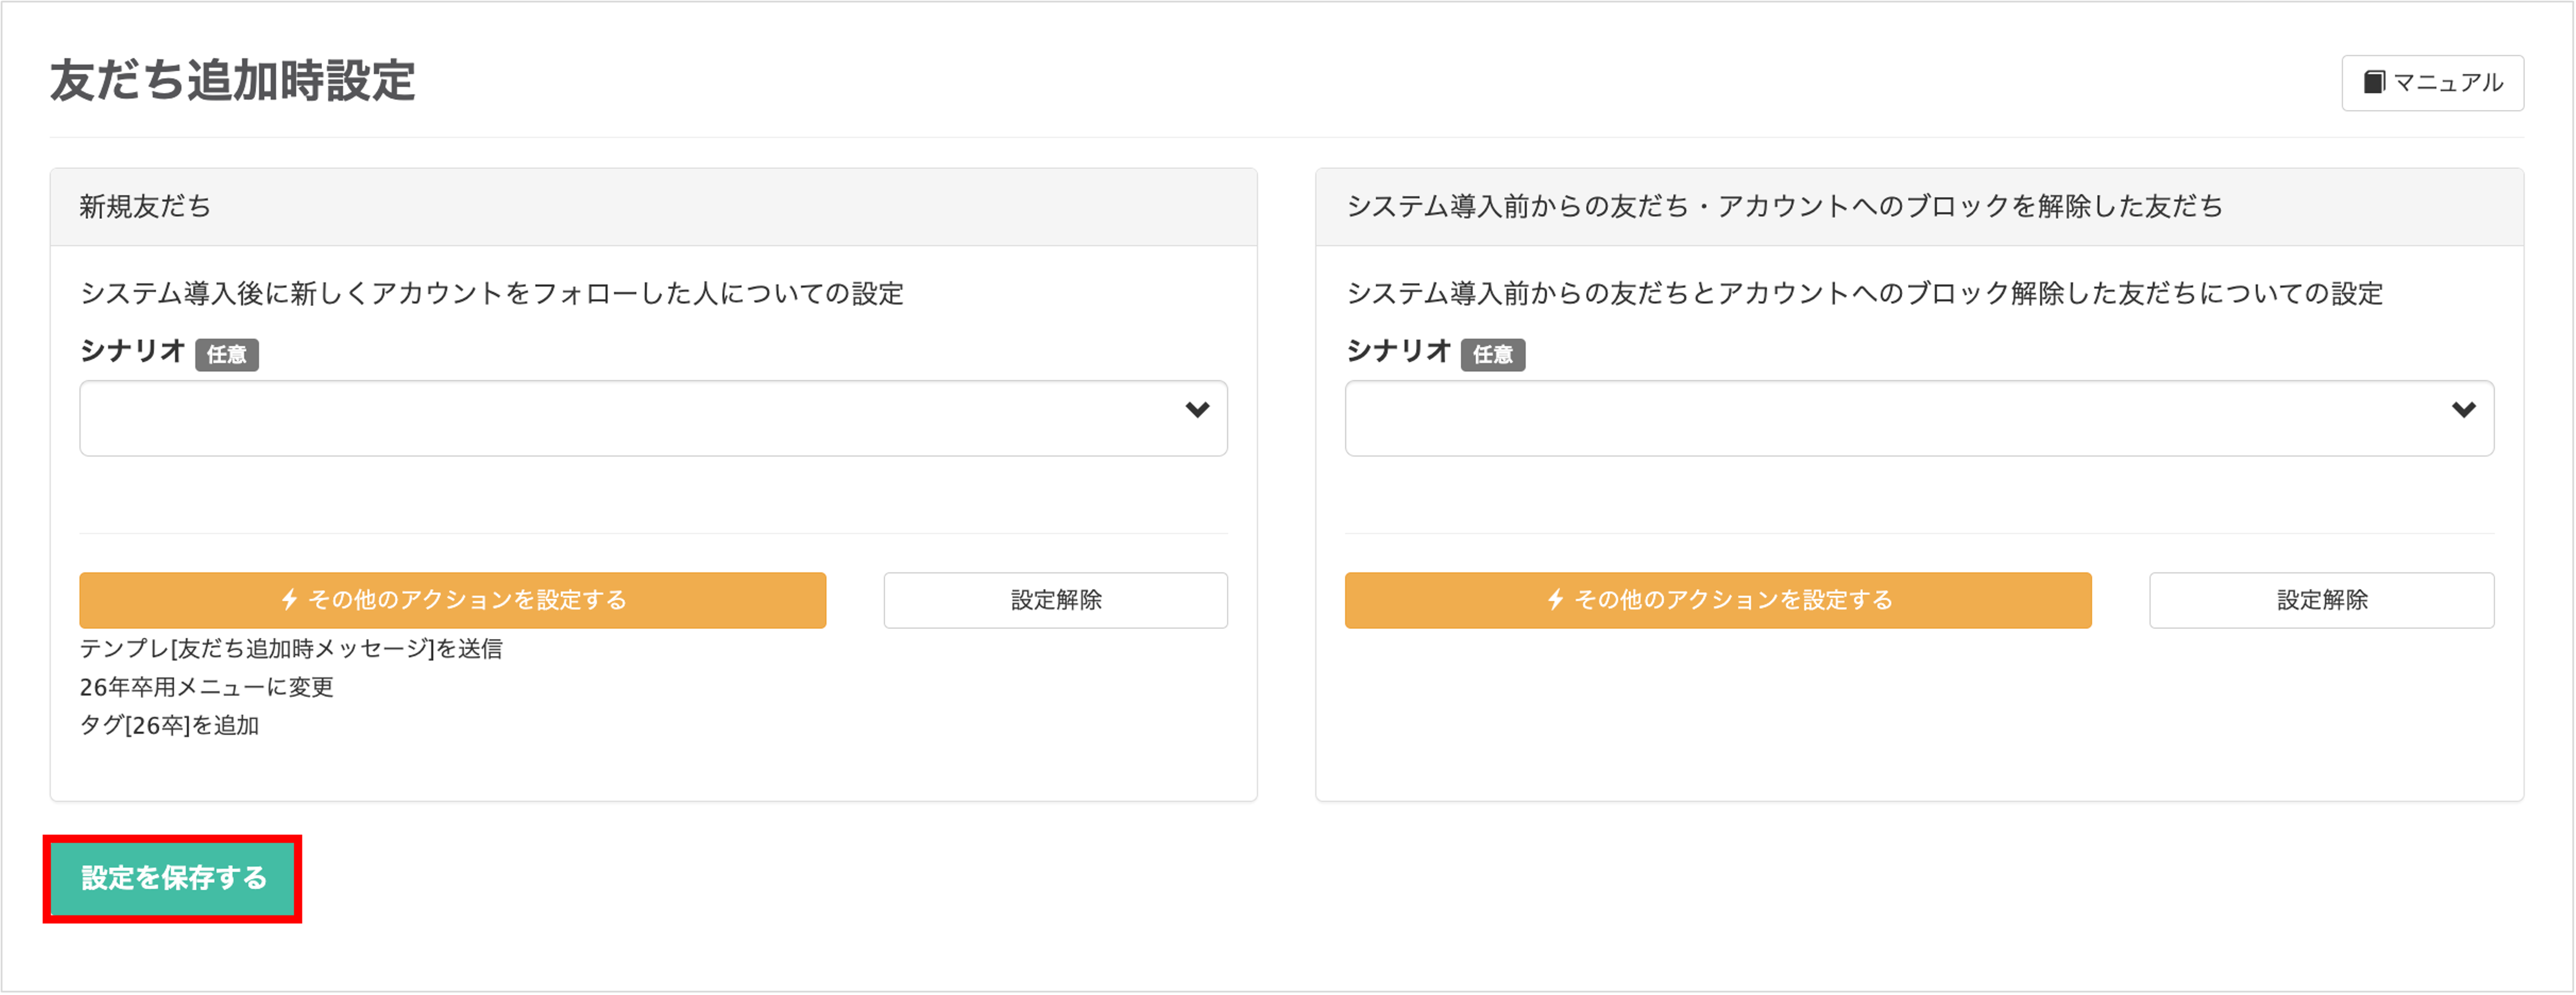This screenshot has width=2576, height=995.
Task: Open the マニュアル manual button
Action: tap(2432, 83)
